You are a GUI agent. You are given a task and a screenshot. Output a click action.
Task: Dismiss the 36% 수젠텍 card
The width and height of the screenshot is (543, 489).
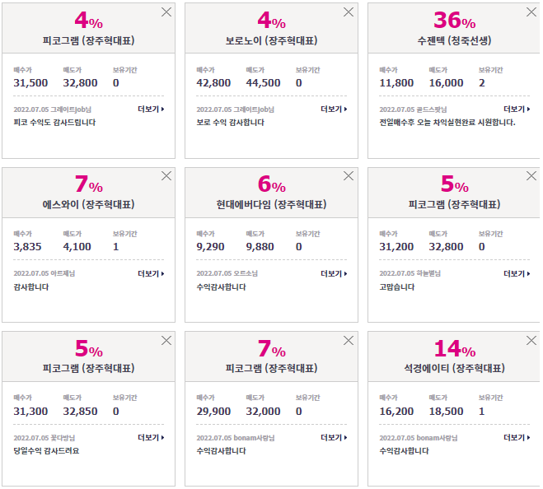coord(531,12)
